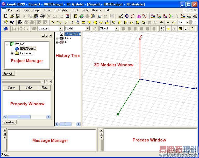Image resolution: width=199 pixels, height=158 pixels.
Task: Select the Draw Plane tool
Action: (x=174, y=22)
